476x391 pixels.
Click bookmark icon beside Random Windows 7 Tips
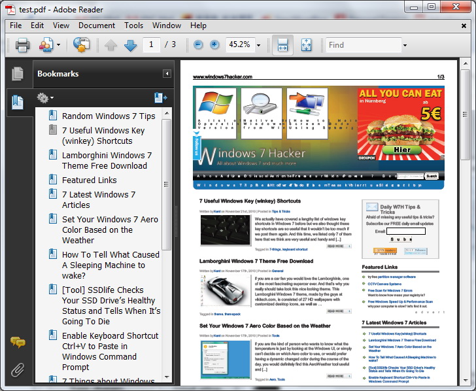(x=53, y=115)
